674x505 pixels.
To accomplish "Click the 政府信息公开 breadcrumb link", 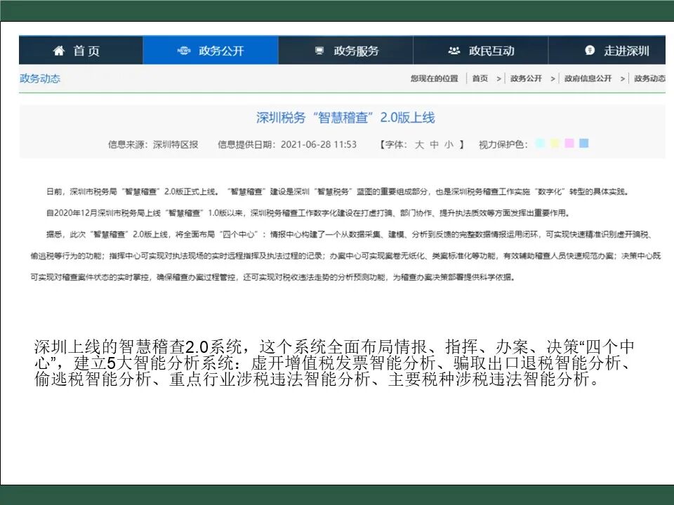I will click(x=588, y=78).
